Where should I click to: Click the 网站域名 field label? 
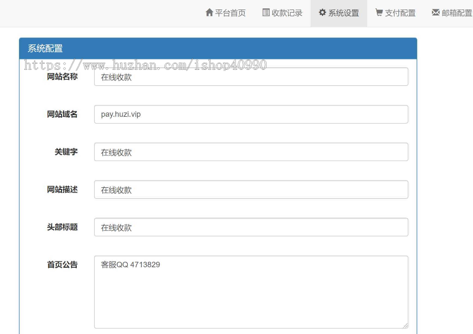click(x=62, y=114)
